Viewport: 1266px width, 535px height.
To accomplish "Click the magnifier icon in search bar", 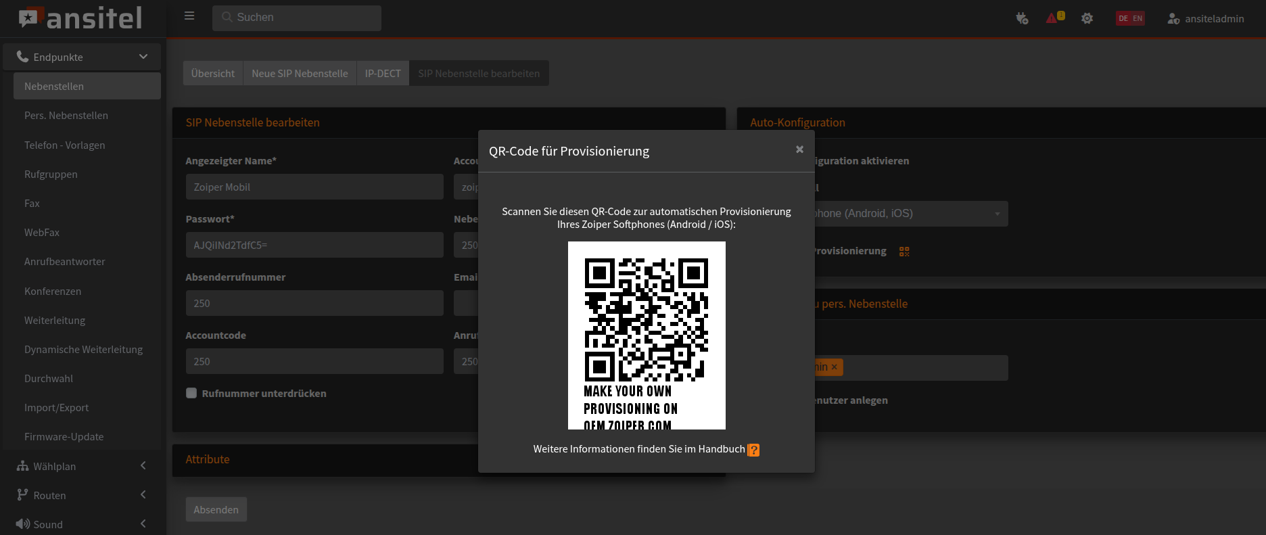I will click(227, 18).
